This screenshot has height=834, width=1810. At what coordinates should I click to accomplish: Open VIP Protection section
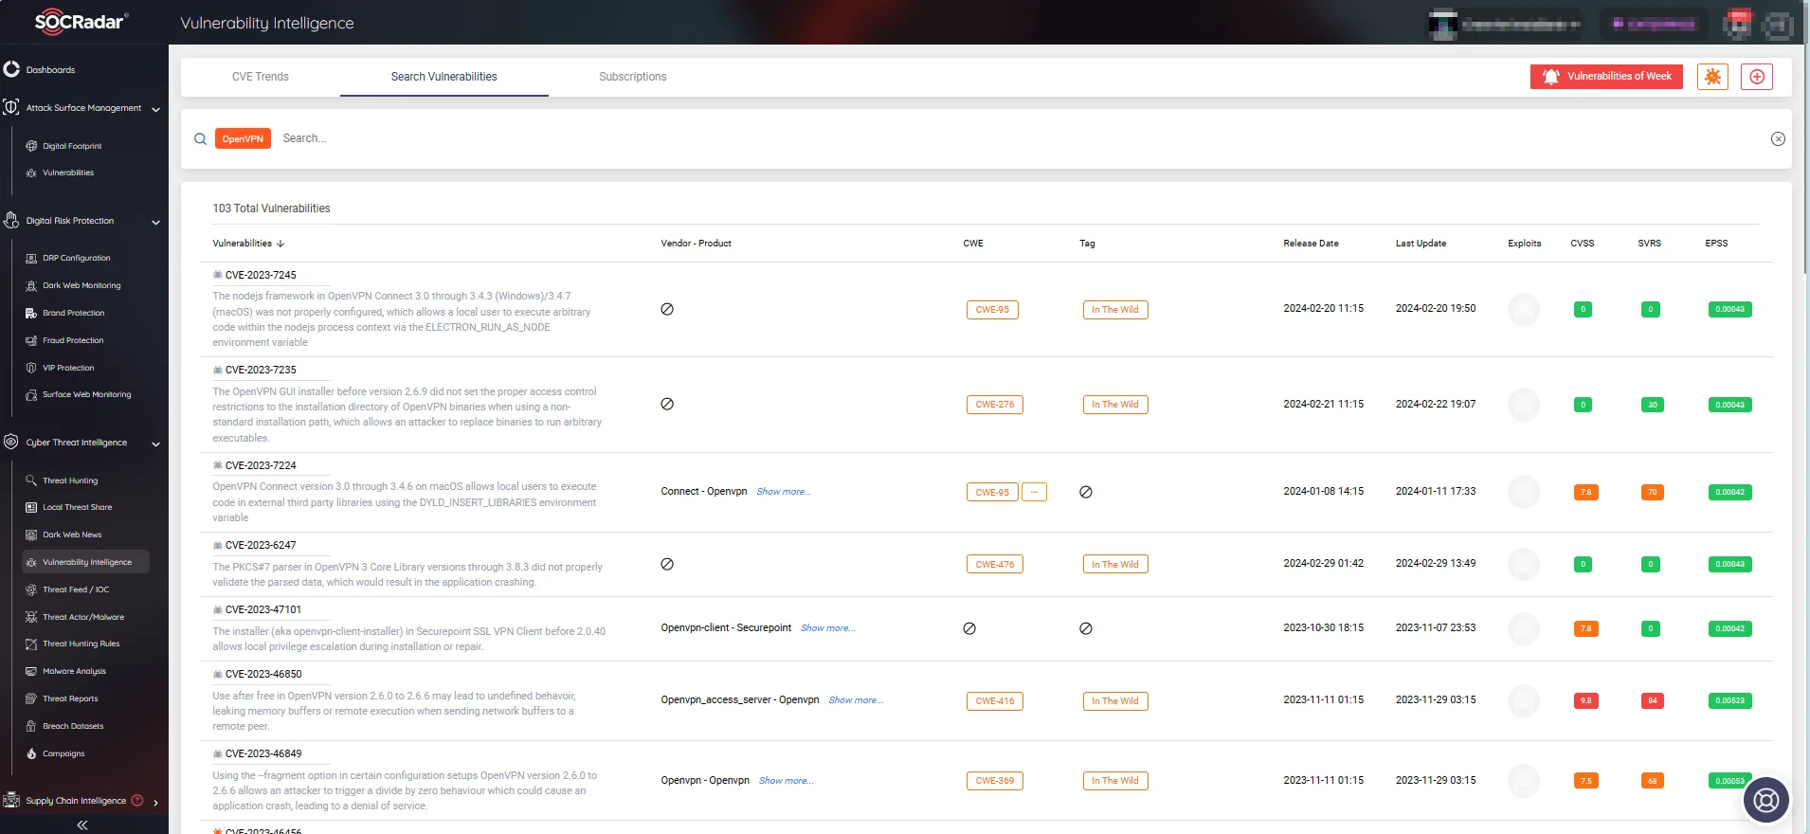(x=68, y=368)
